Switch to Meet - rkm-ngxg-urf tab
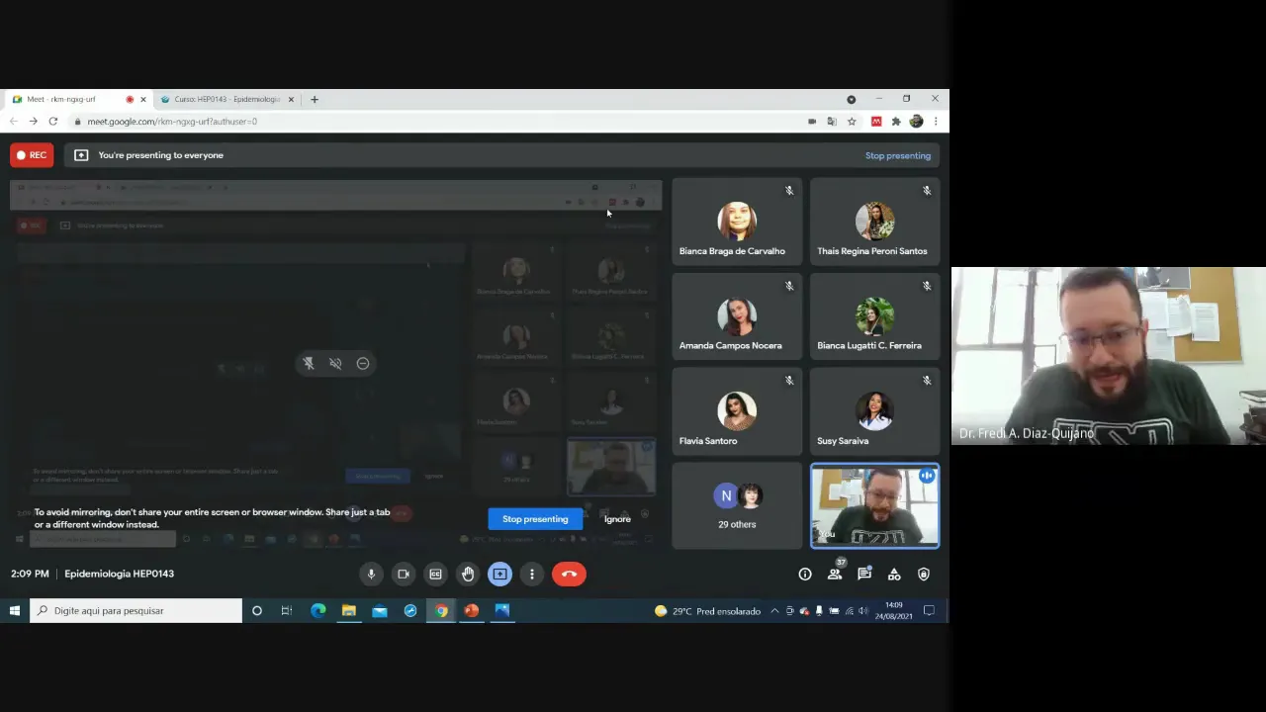The image size is (1266, 712). pos(77,99)
